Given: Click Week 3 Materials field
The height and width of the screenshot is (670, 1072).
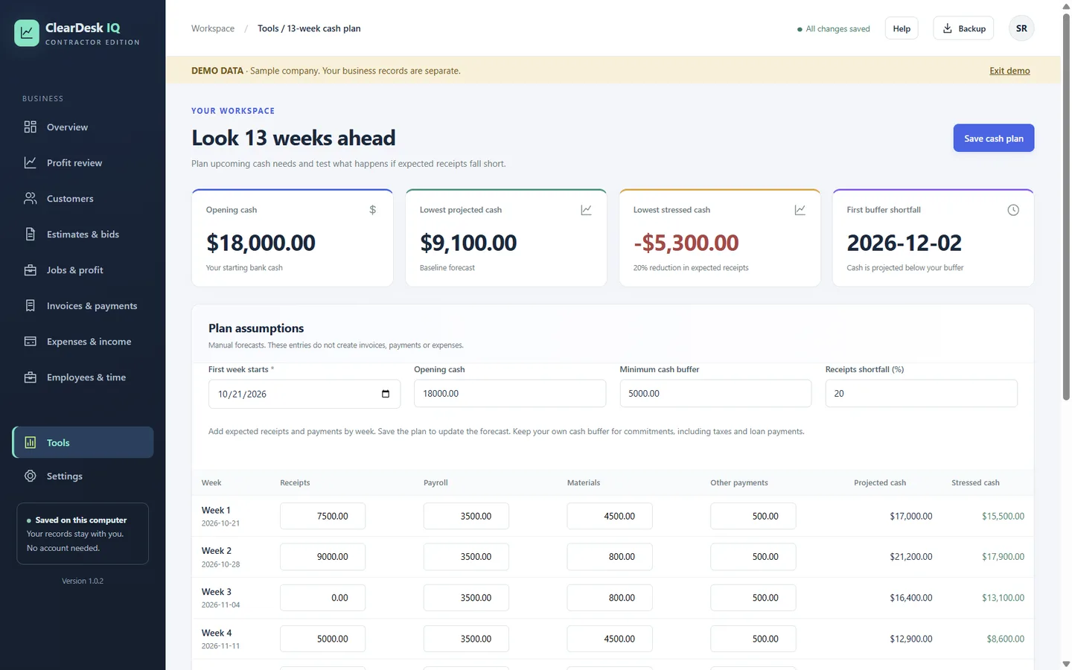Looking at the screenshot, I should (x=610, y=598).
